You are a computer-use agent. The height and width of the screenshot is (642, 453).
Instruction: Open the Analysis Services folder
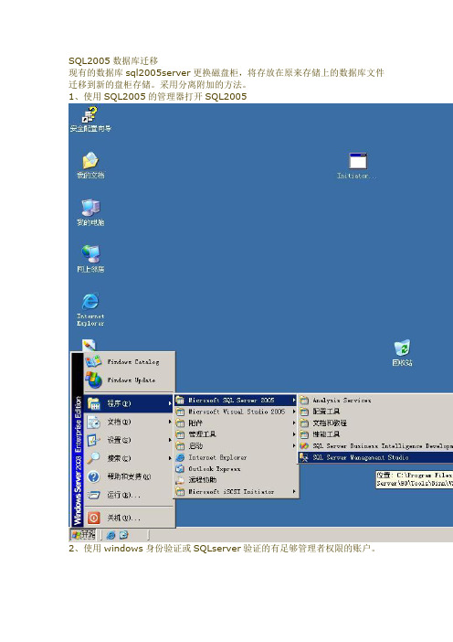[375, 400]
